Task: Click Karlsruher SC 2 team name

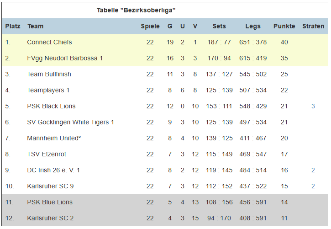Action: (x=50, y=218)
